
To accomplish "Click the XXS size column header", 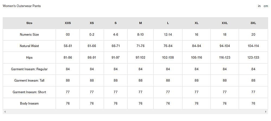I will (x=68, y=23).
